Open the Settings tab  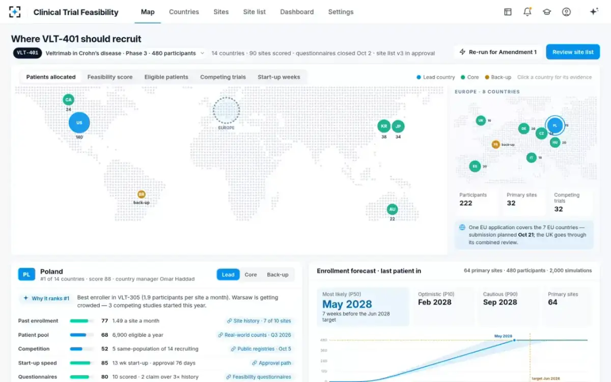[x=341, y=12]
